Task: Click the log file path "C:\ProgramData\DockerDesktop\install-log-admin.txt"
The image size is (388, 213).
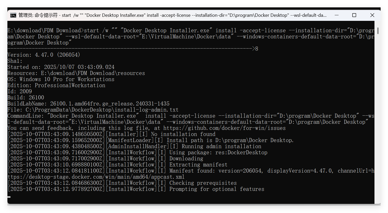Action: coord(102,110)
